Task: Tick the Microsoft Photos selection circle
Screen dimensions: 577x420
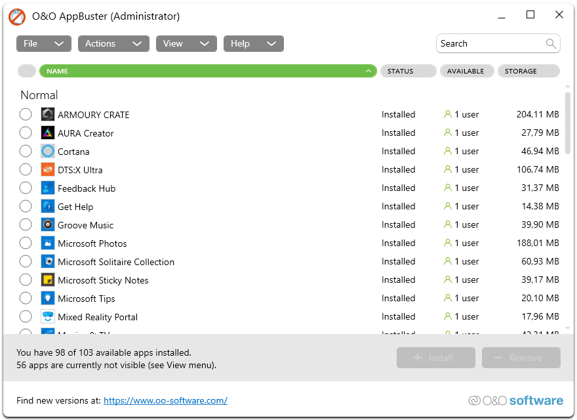Action: (26, 243)
